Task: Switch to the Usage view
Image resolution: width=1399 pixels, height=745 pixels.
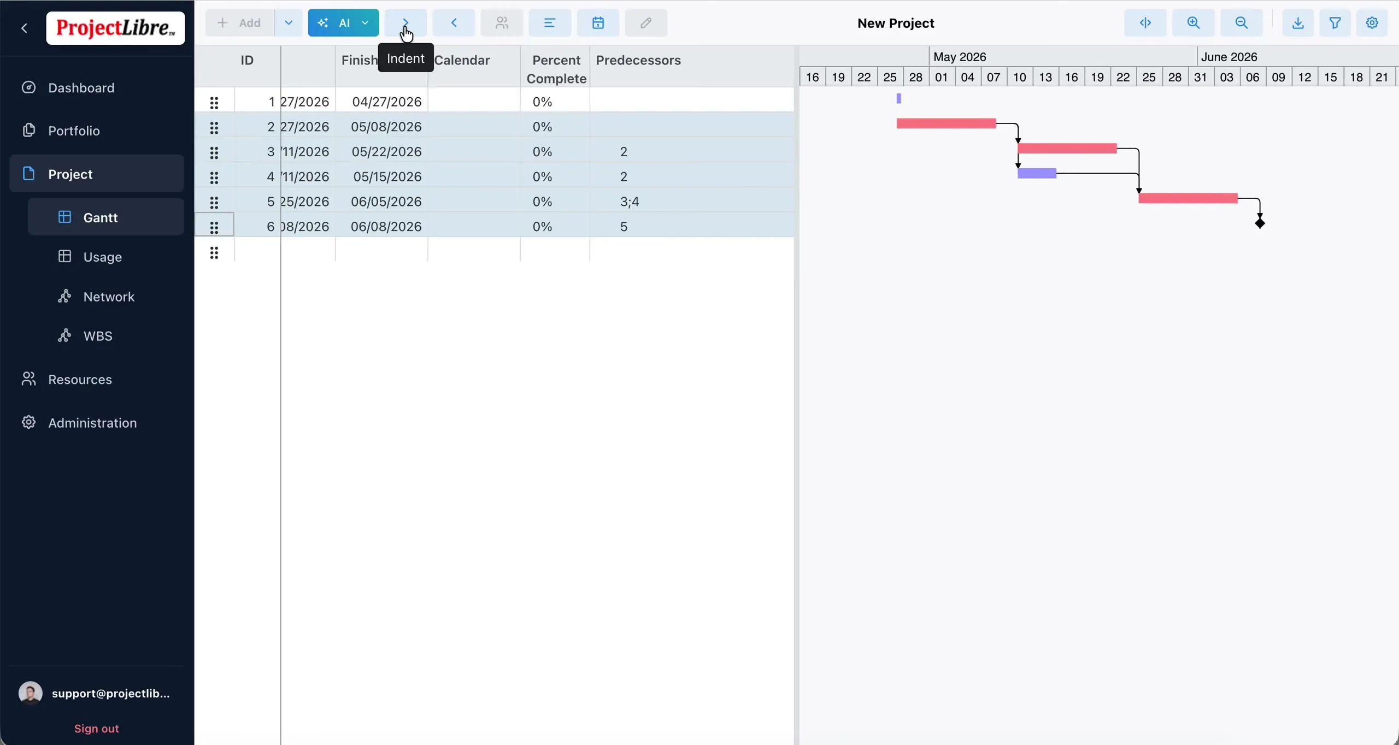Action: [x=105, y=257]
